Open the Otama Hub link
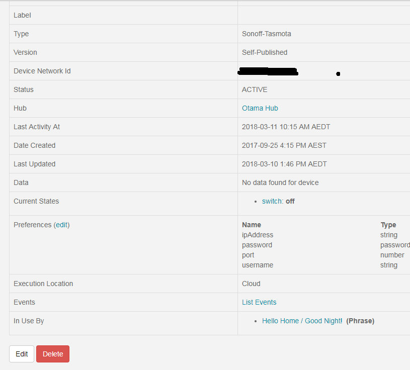 260,108
